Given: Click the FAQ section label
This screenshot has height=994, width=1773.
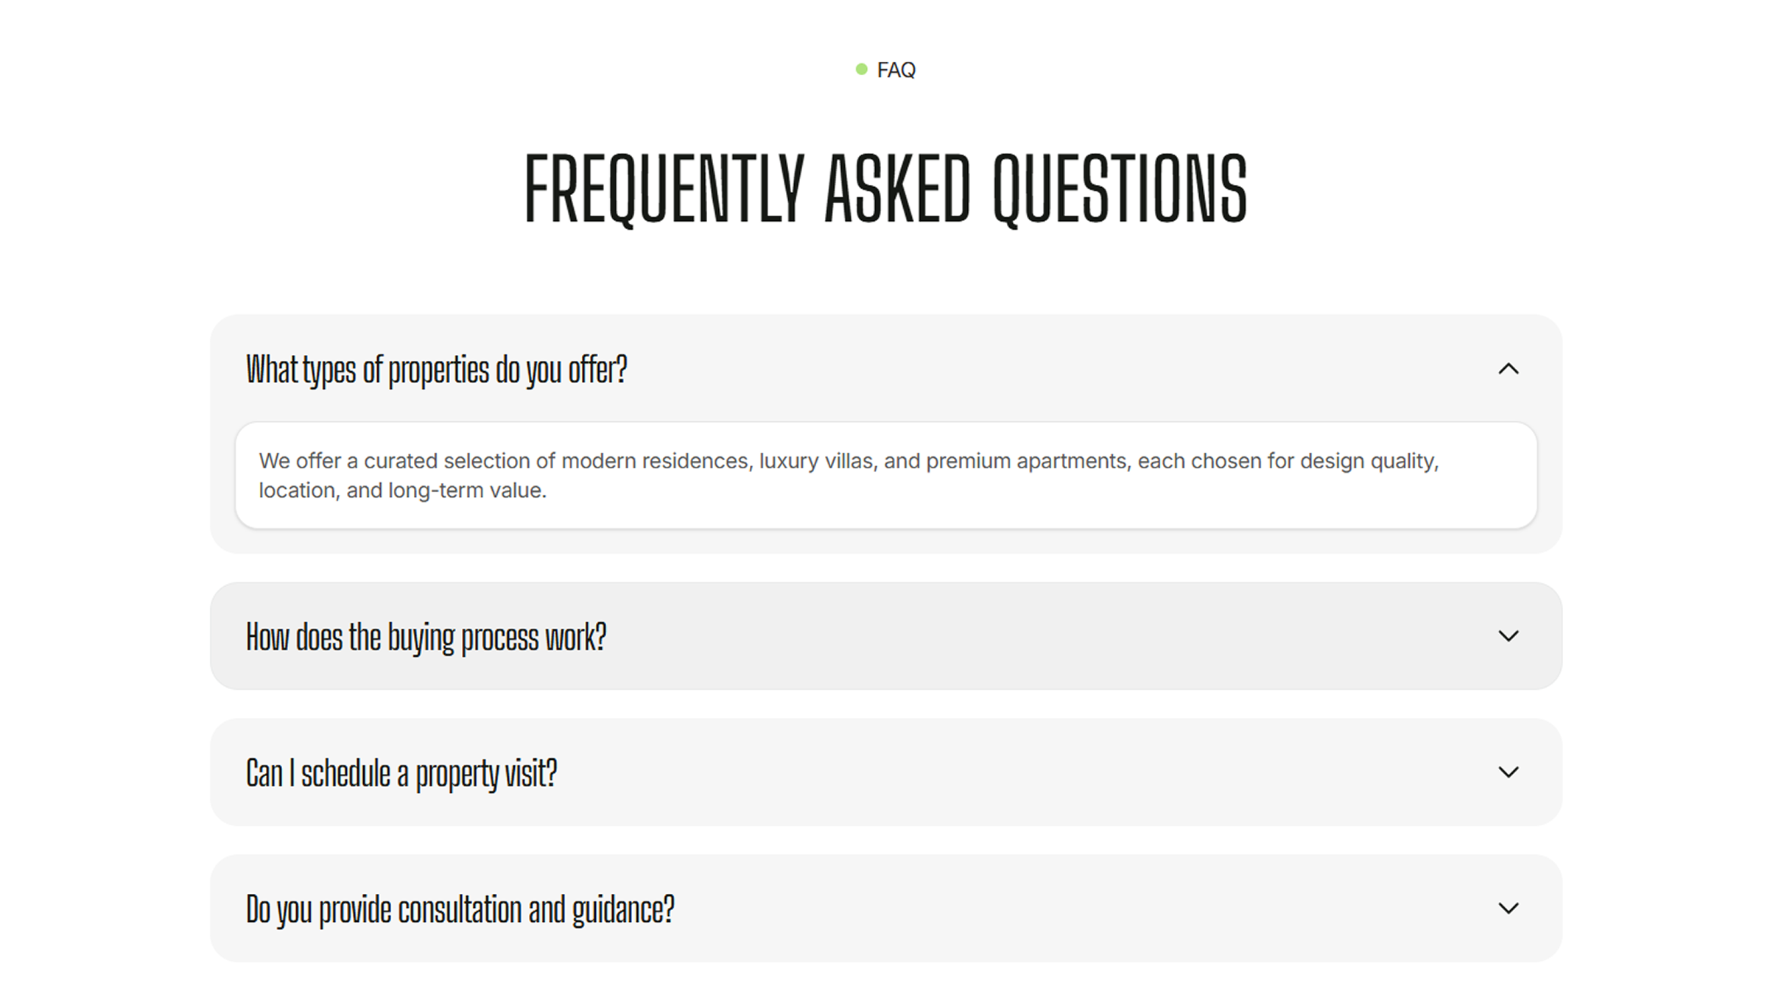Looking at the screenshot, I should point(896,70).
